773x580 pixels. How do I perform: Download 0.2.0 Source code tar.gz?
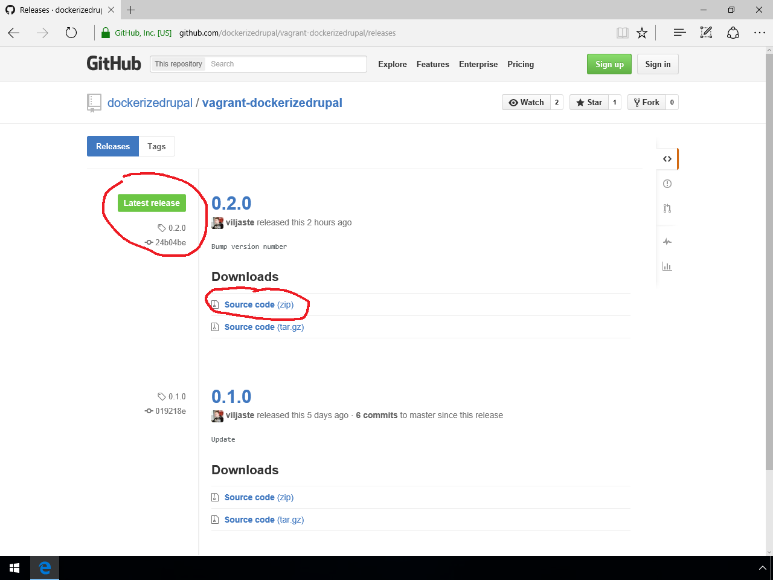pyautogui.click(x=264, y=327)
